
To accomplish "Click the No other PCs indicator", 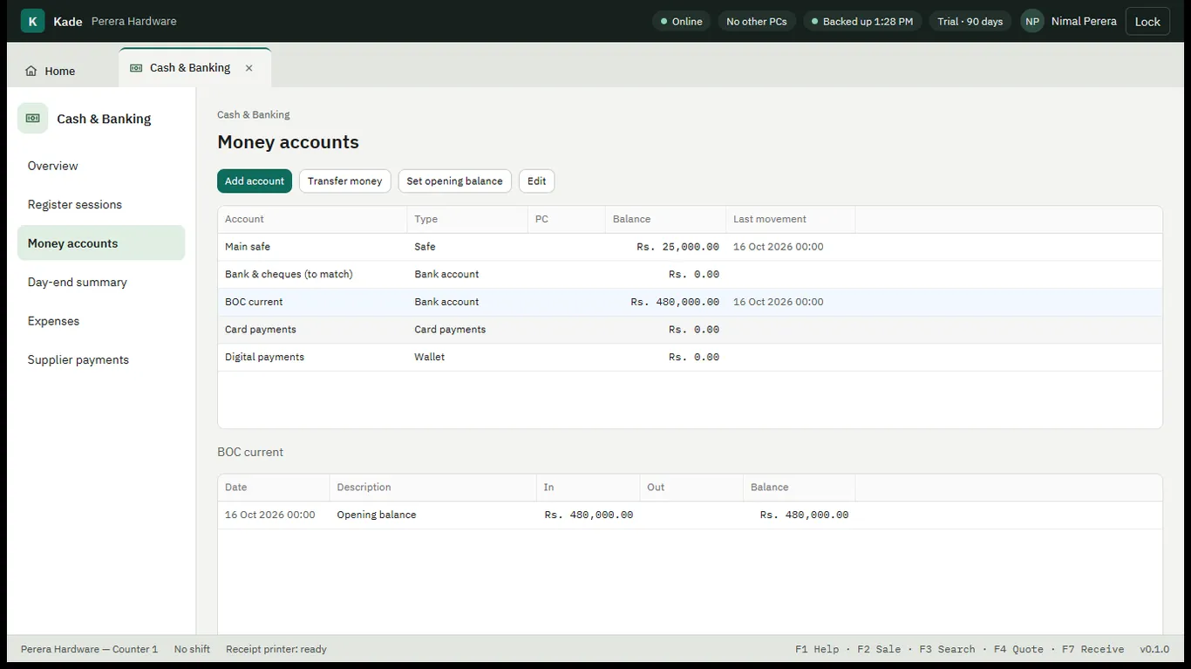I will [x=757, y=21].
